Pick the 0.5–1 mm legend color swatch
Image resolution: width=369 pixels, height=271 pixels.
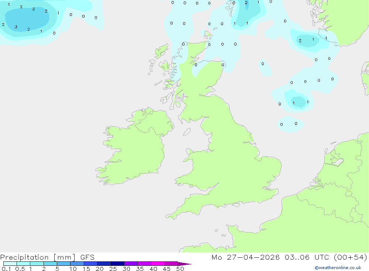point(24,264)
